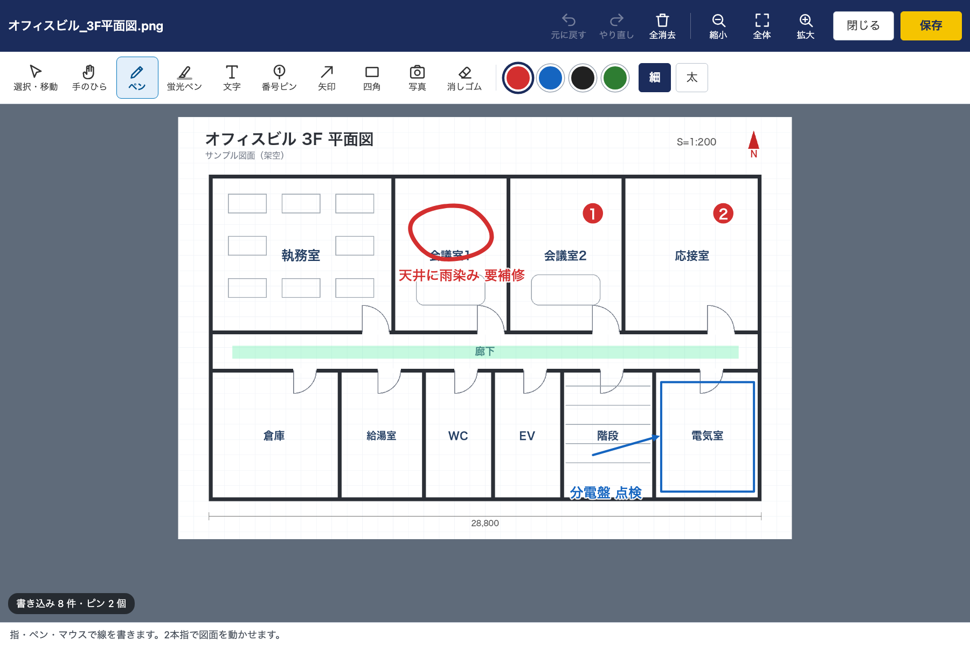Click the 執務室 room label
This screenshot has width=970, height=647.
tap(301, 256)
